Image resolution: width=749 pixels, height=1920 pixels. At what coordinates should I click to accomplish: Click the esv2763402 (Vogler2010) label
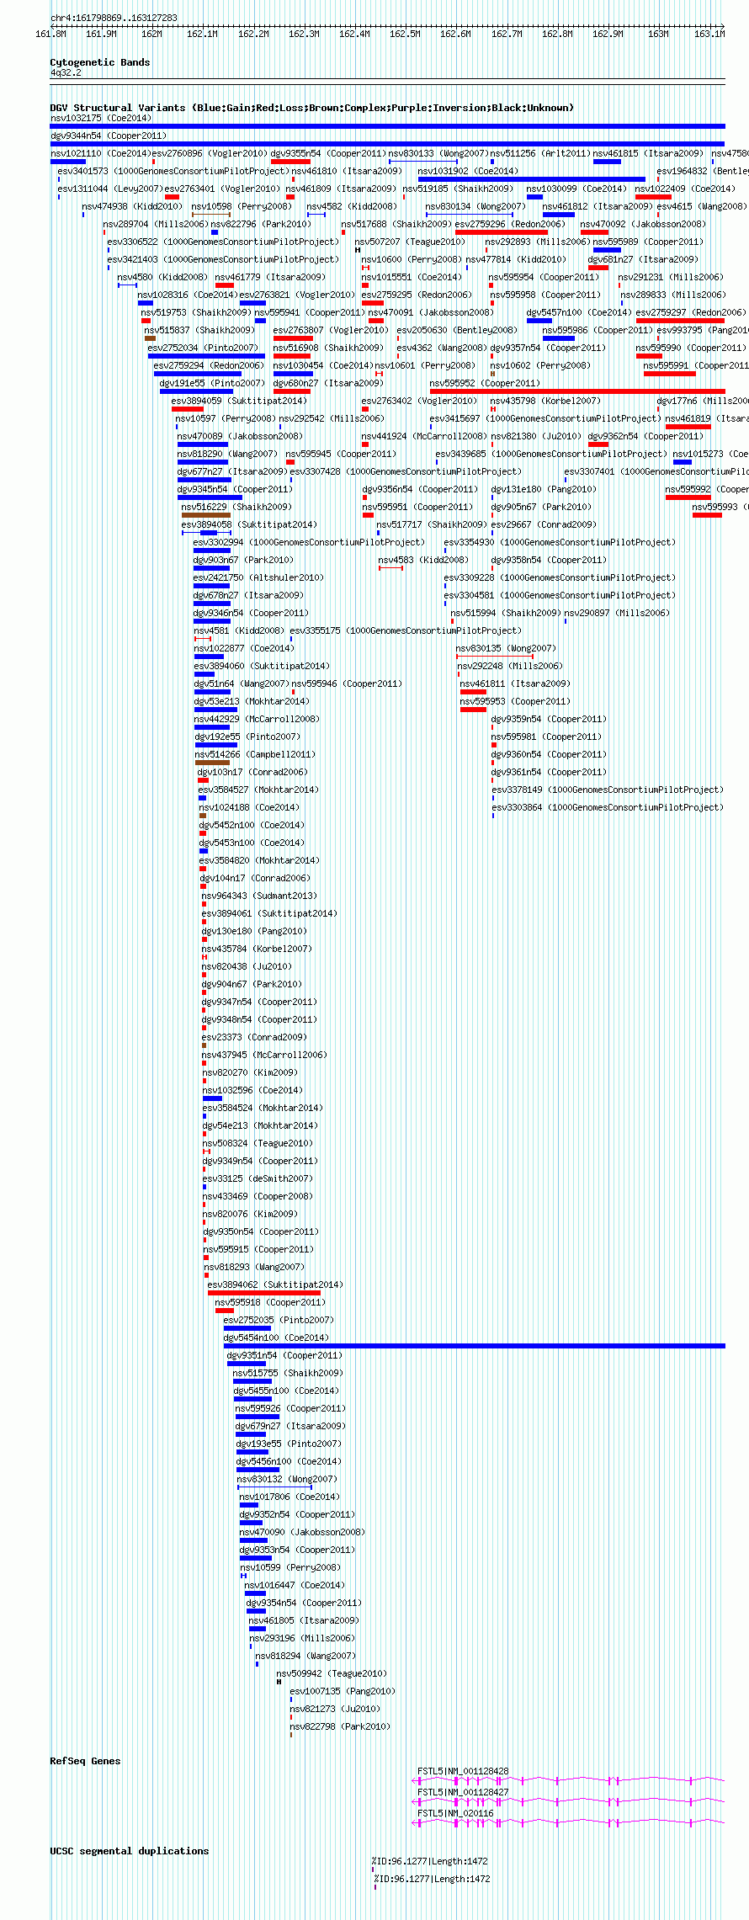(x=419, y=401)
